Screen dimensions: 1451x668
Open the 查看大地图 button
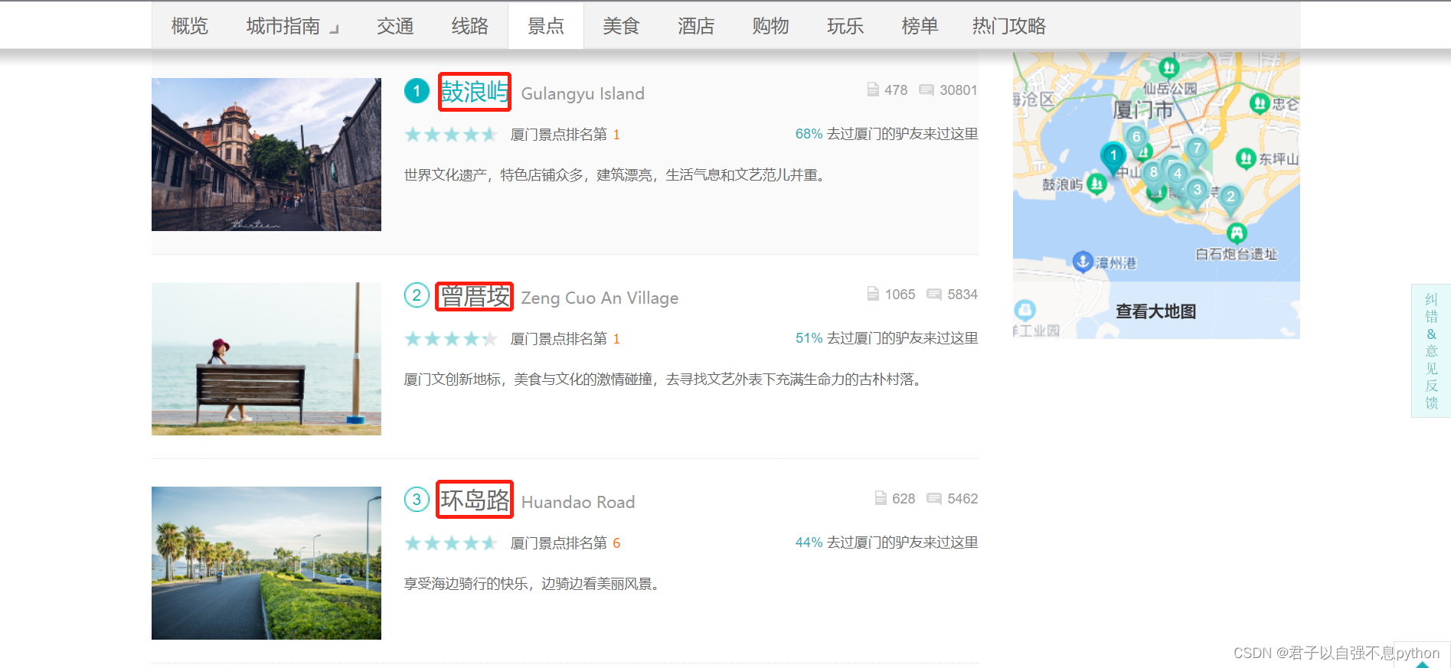coord(1156,311)
